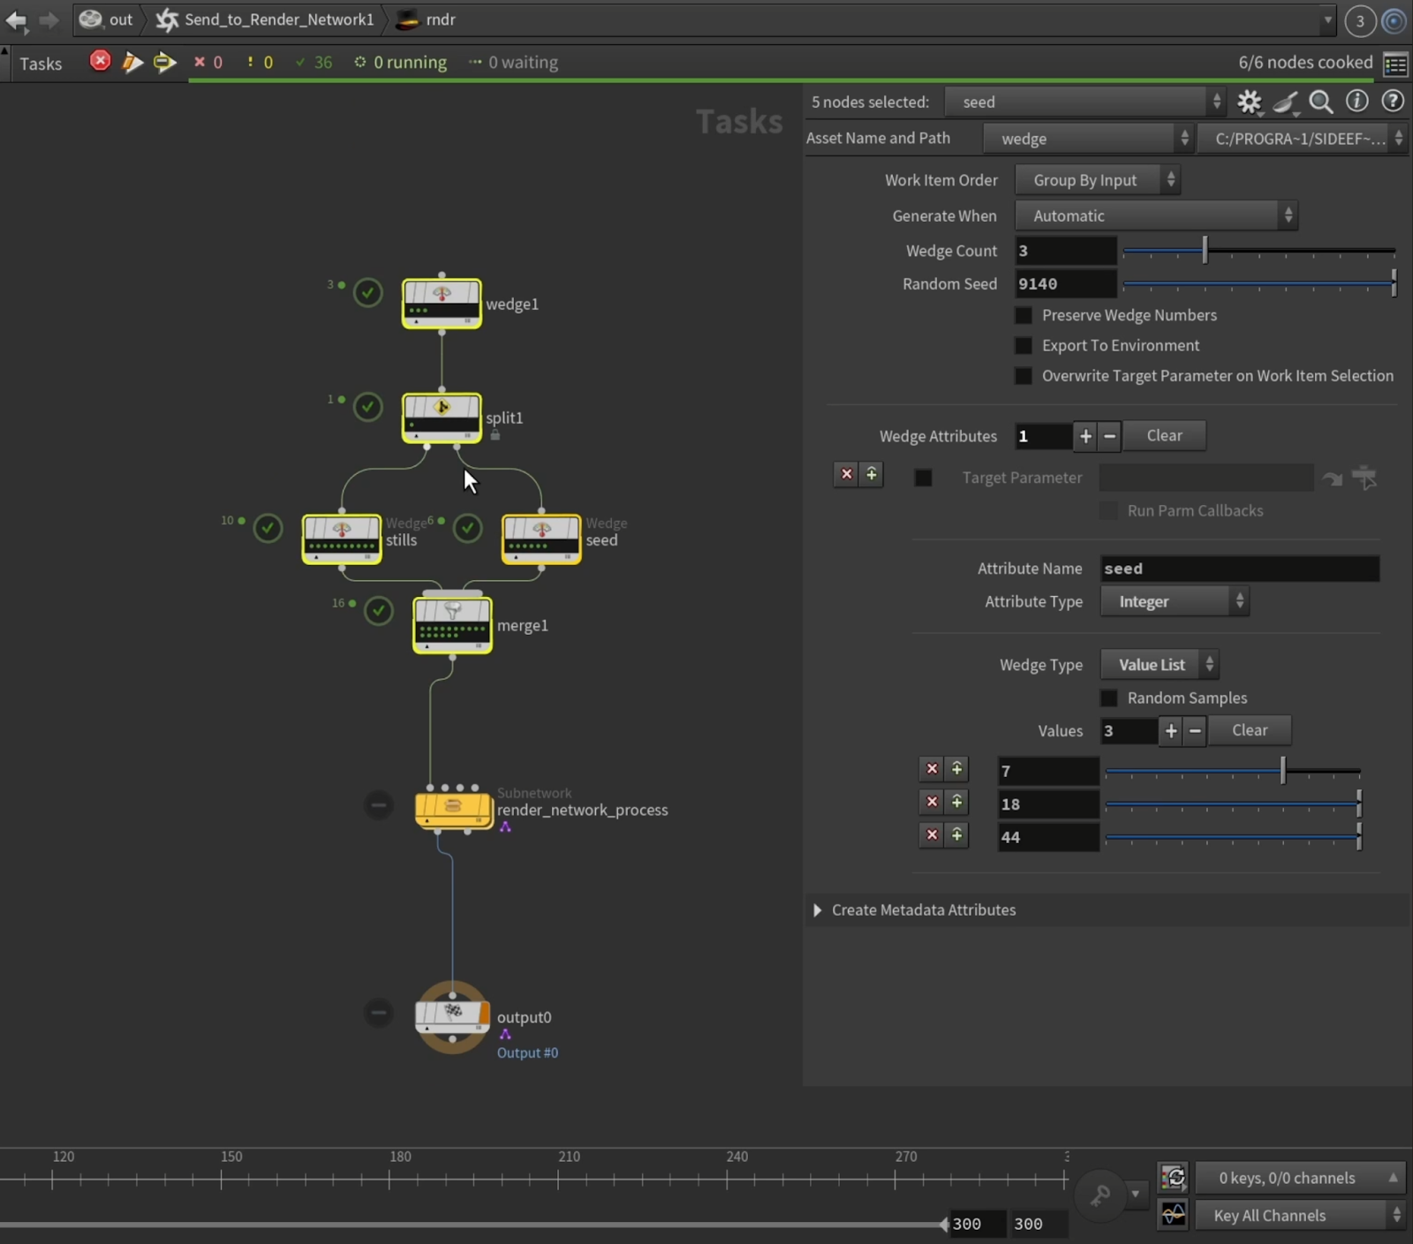
Task: Click the help question mark icon
Action: 1392,102
